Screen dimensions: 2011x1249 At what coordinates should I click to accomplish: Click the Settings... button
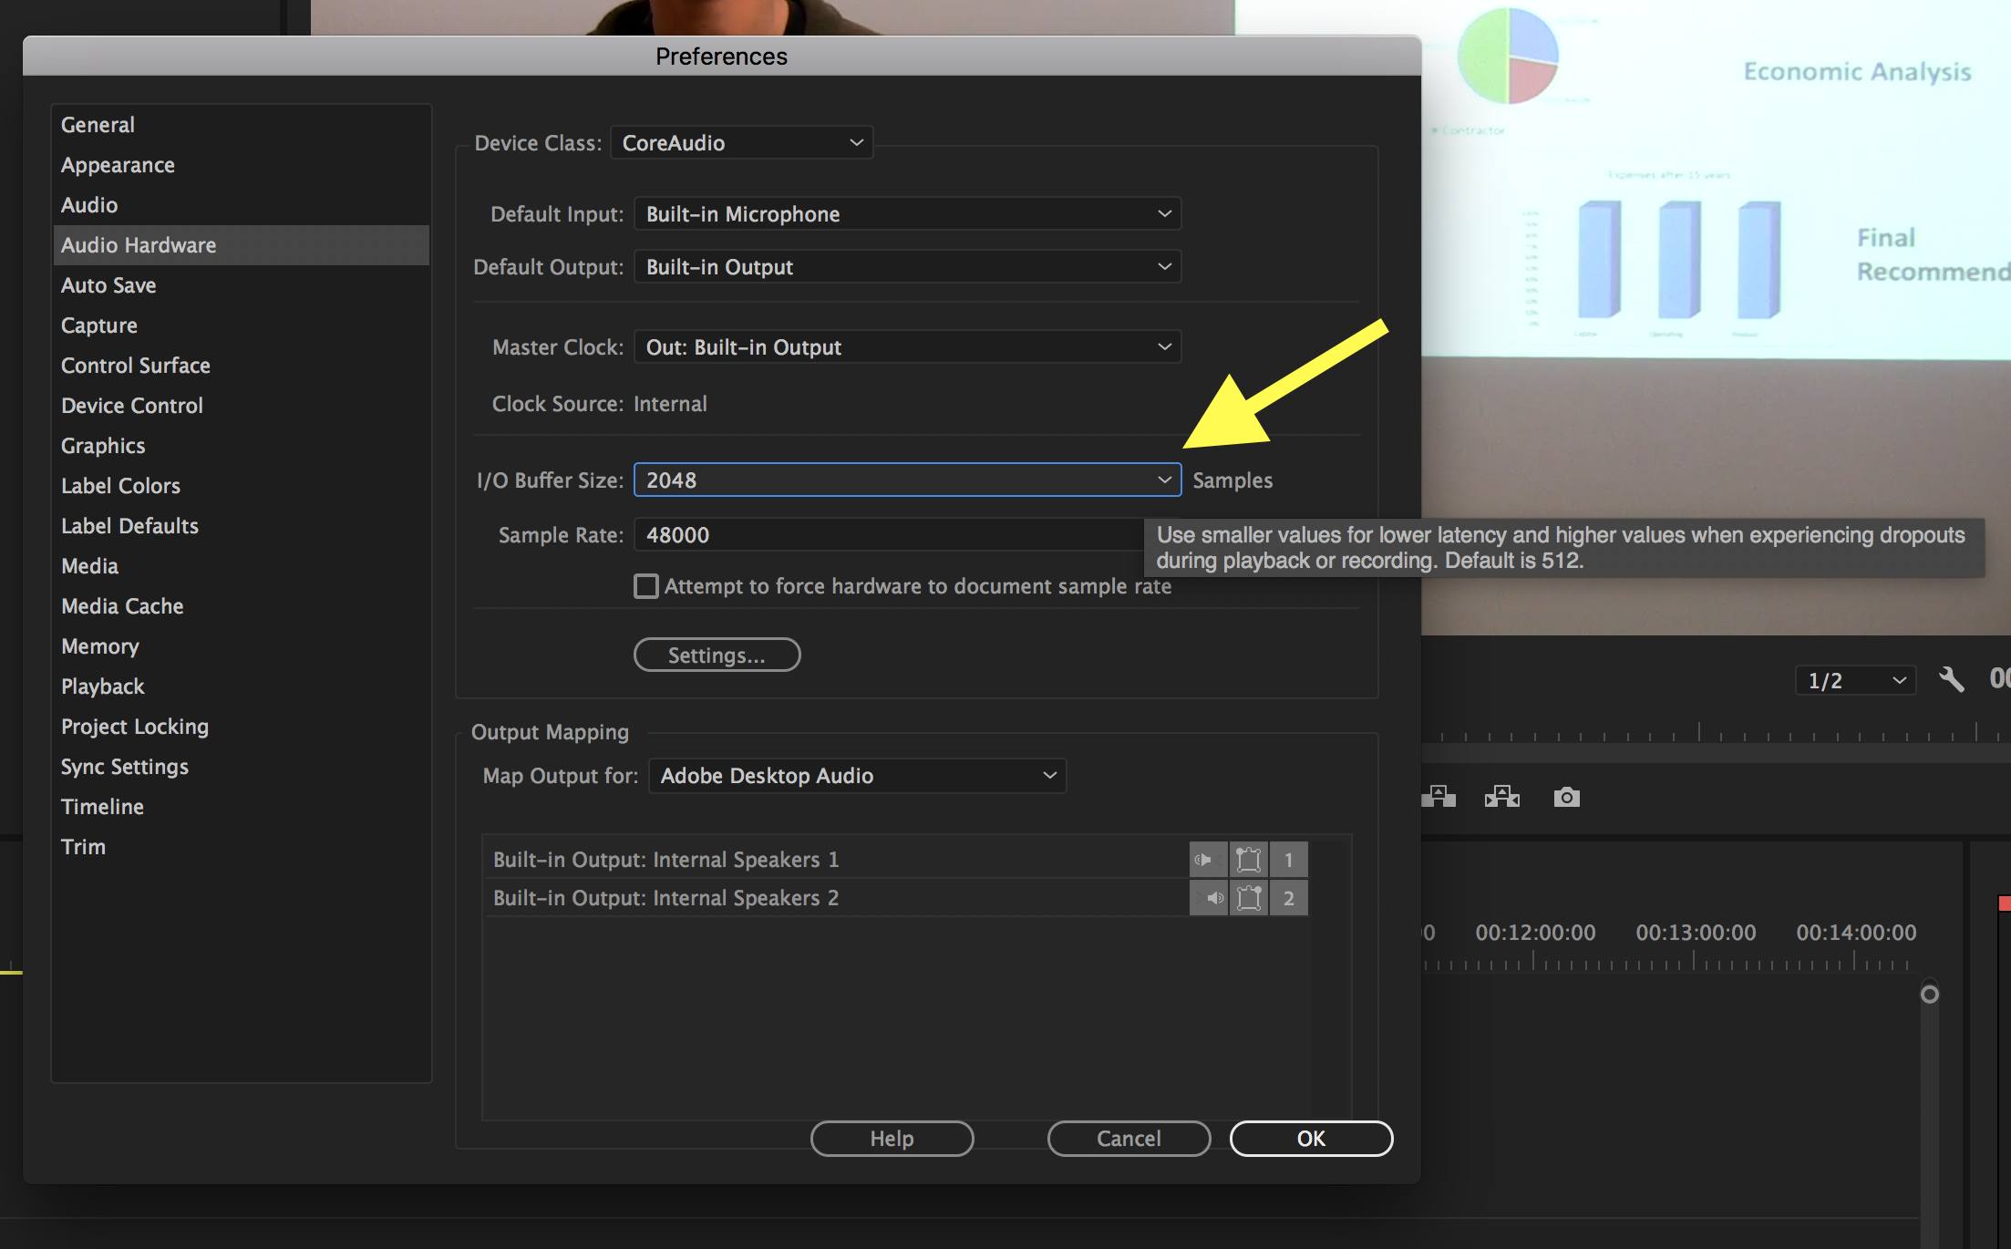(717, 655)
